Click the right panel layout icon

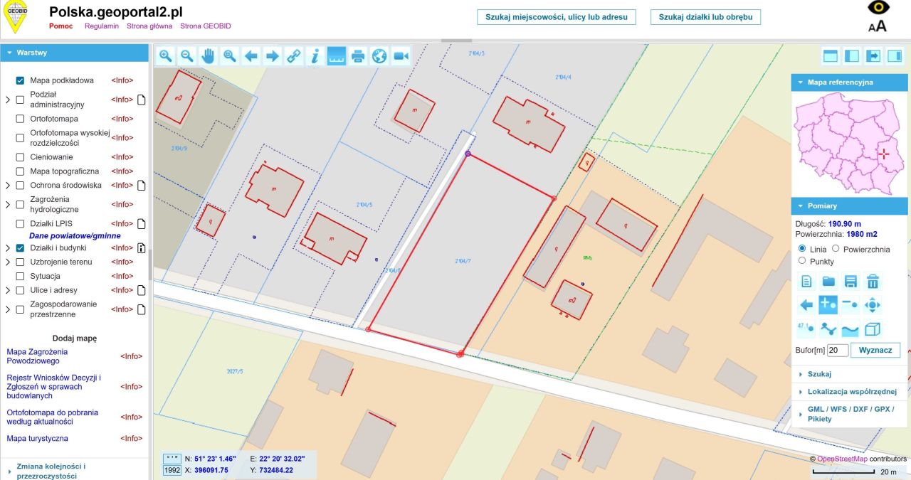(x=895, y=56)
